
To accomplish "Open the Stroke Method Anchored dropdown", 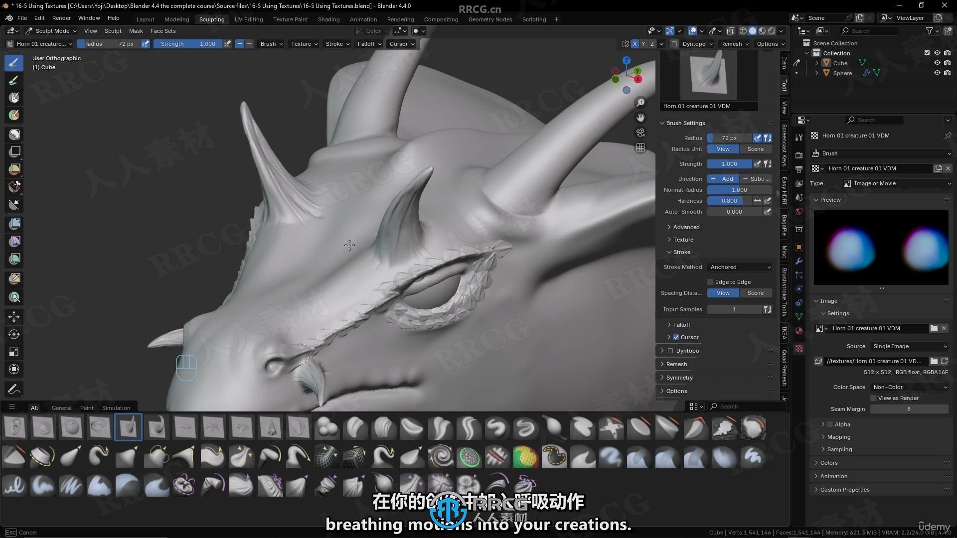I will point(740,267).
